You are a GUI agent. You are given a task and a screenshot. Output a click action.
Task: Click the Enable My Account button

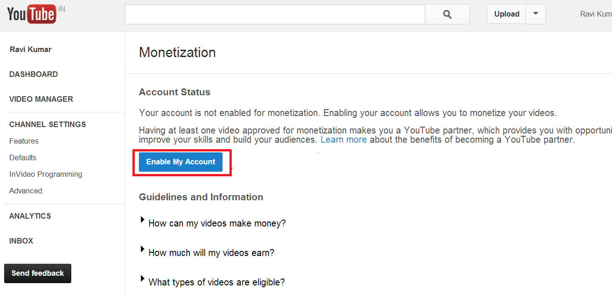coord(181,162)
